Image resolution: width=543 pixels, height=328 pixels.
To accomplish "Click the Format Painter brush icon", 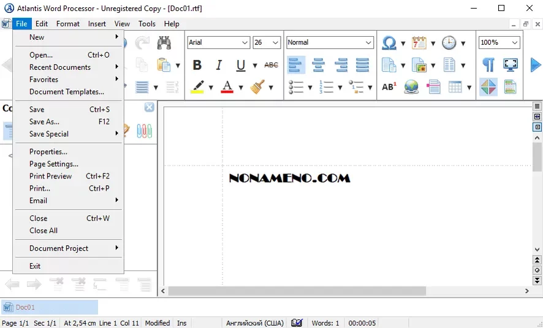I will coord(258,86).
